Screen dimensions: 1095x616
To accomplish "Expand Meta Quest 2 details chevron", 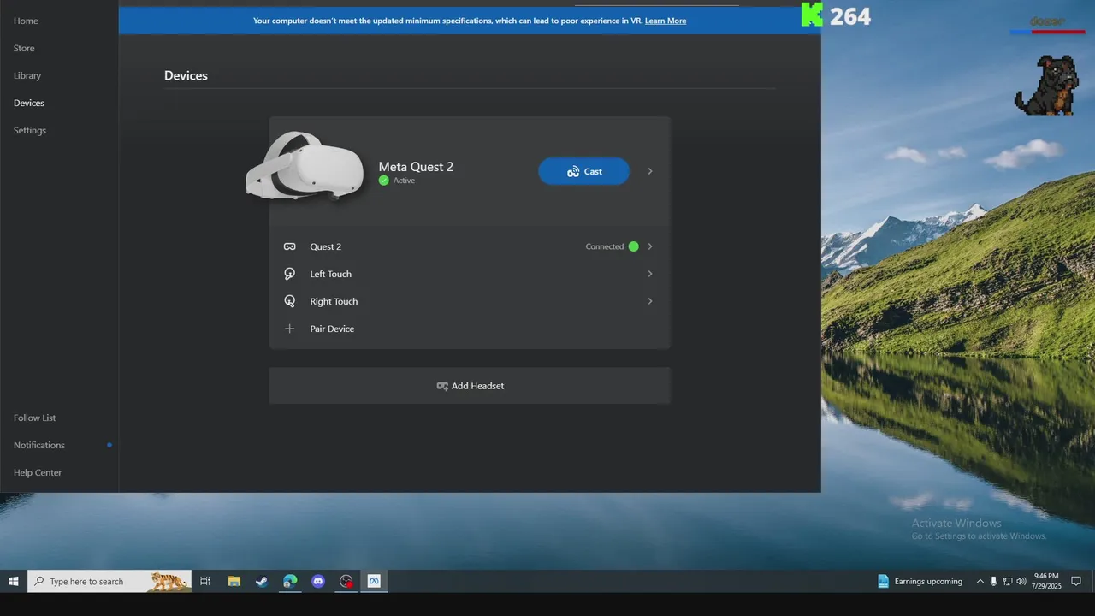I will click(x=650, y=171).
